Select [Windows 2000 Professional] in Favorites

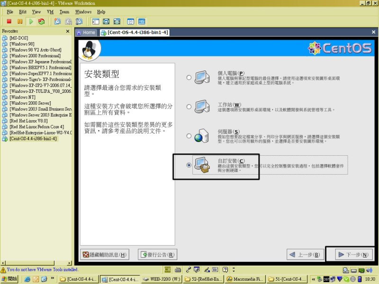pos(35,56)
